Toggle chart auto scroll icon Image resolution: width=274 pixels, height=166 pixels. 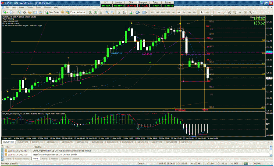pyautogui.click(x=119, y=12)
